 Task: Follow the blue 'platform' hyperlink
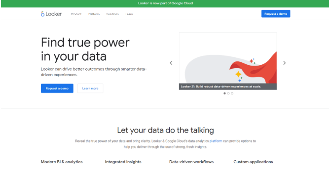coord(216,141)
